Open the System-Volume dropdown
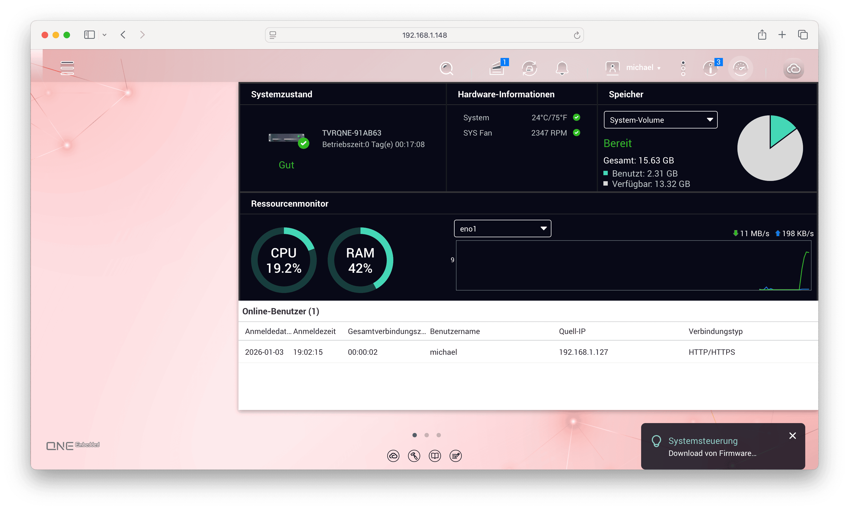Screen dimensions: 849x510 coord(660,120)
